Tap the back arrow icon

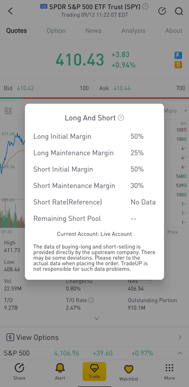[x=10, y=11]
